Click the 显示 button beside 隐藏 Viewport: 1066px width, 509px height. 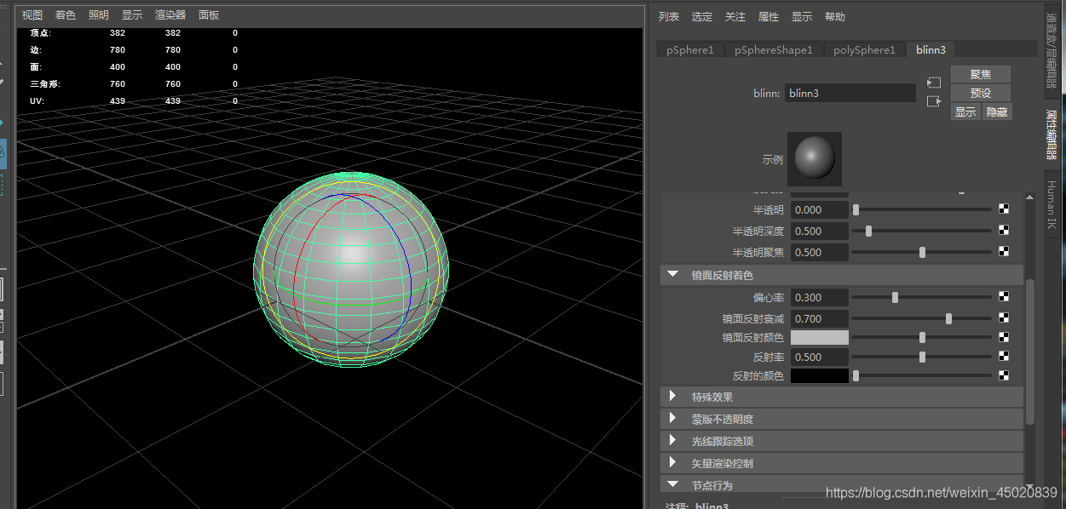tap(965, 112)
